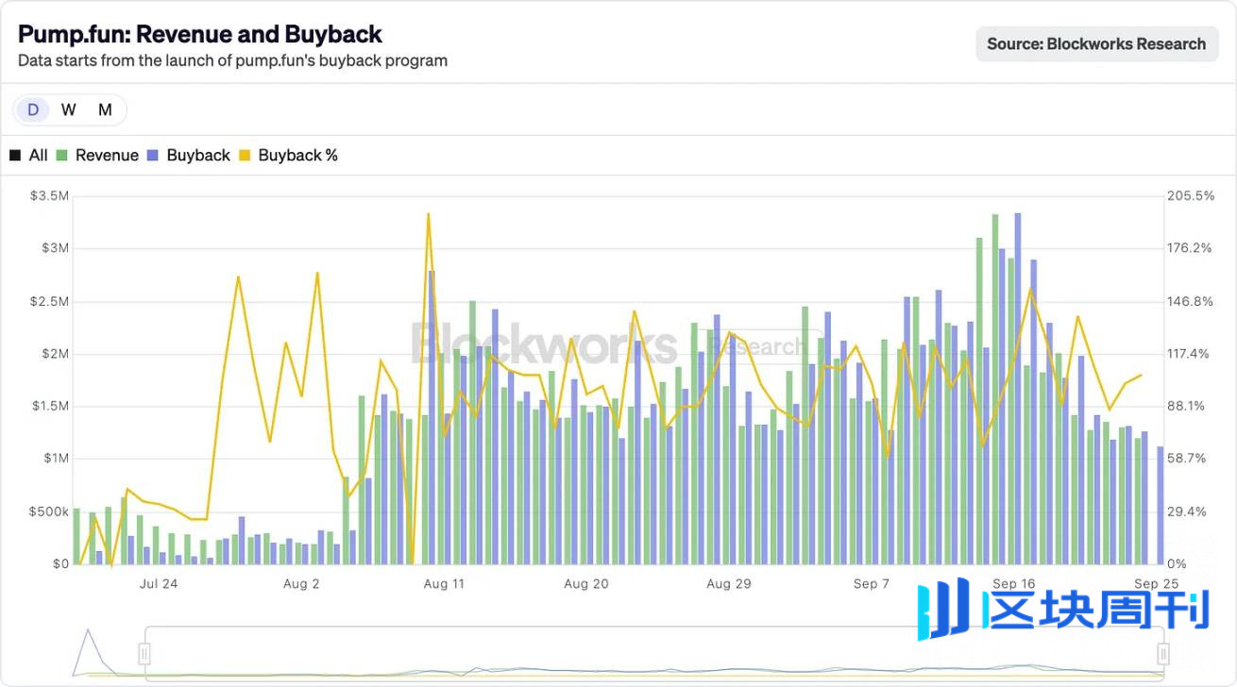Click the last blue Buyback bar at Sep 25
This screenshot has width=1237, height=687.
tap(1161, 505)
